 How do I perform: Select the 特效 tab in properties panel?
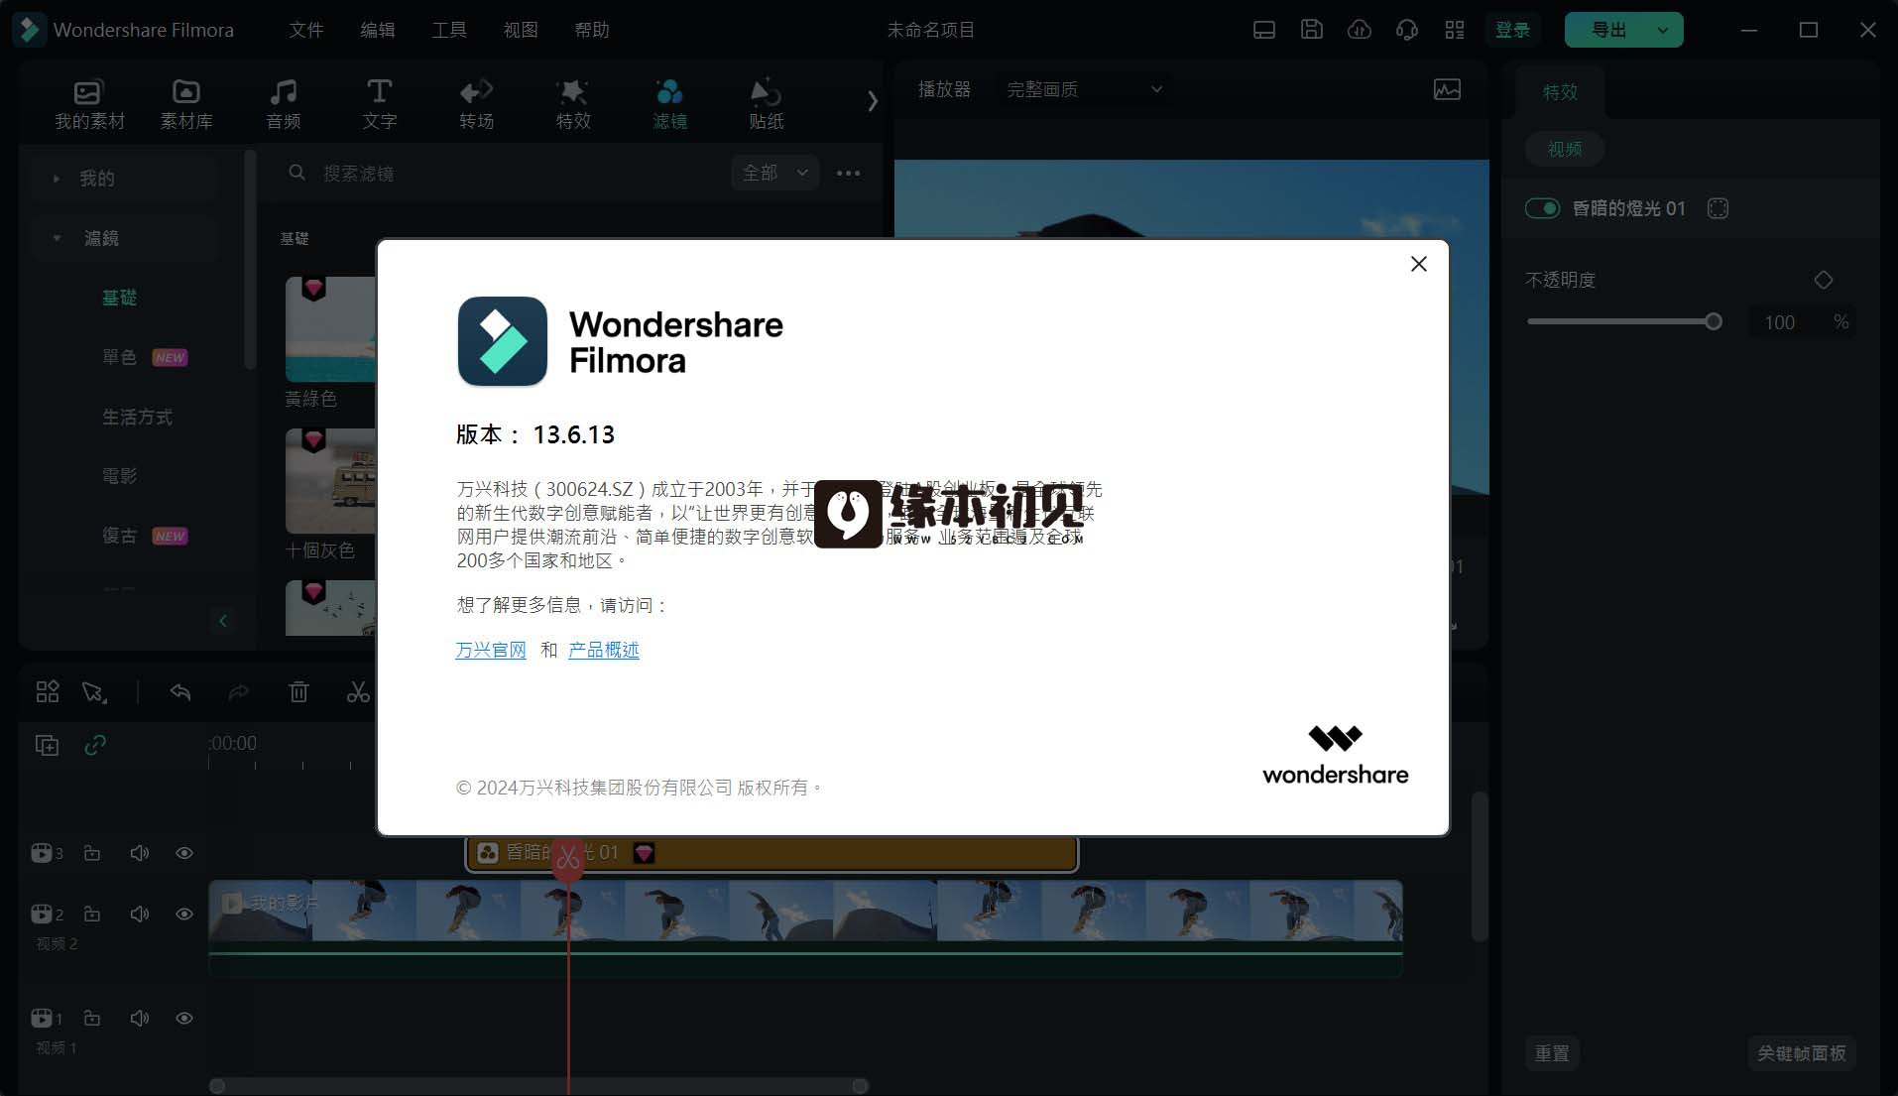click(x=1560, y=91)
